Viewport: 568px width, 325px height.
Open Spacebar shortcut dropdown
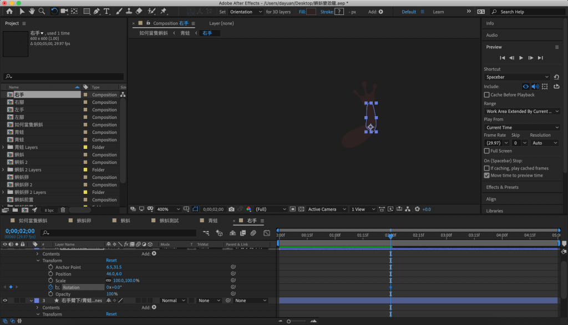[x=517, y=77]
